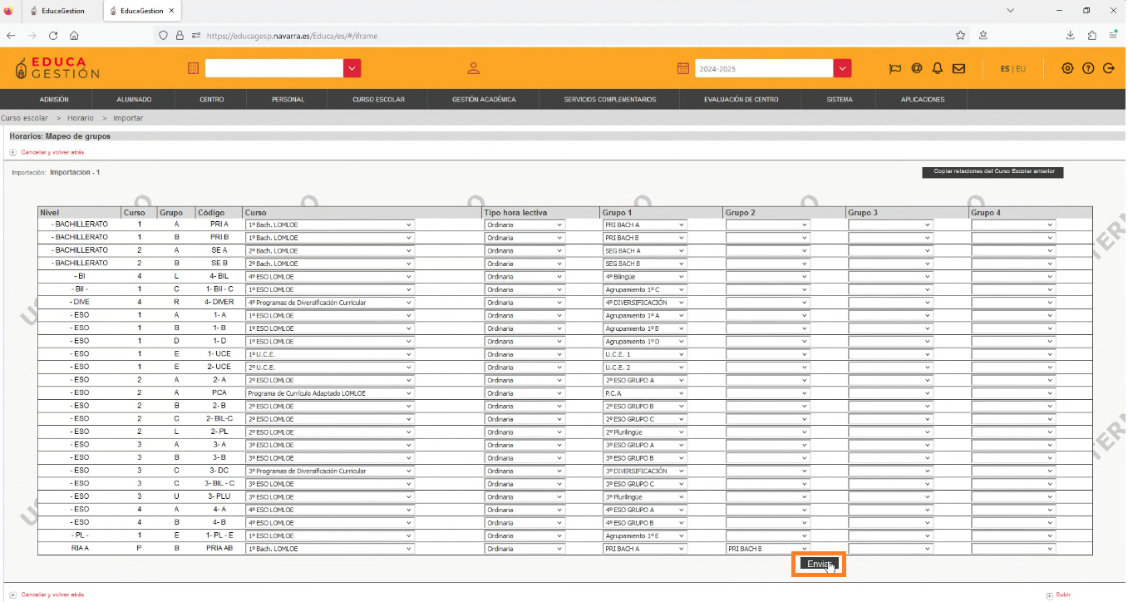This screenshot has height=602, width=1128.
Task: Click the calendar icon by school year
Action: (683, 68)
